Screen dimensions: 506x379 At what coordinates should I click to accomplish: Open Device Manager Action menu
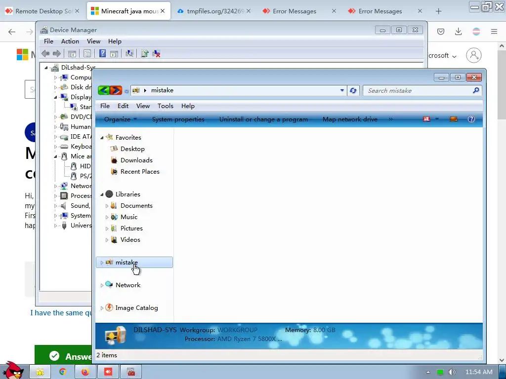tap(70, 41)
